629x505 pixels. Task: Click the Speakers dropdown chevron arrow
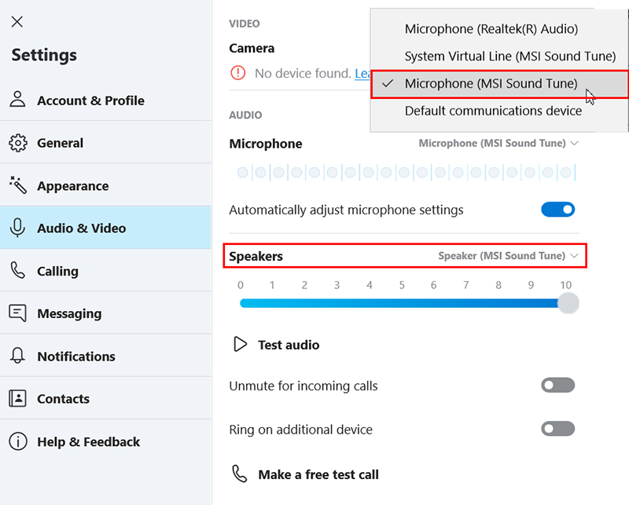pos(575,256)
